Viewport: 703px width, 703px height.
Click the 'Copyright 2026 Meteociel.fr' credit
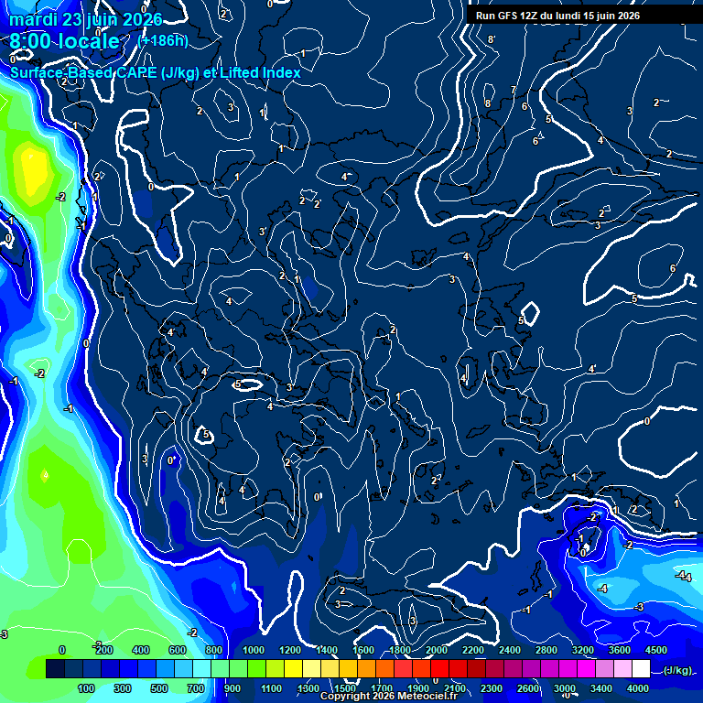(x=389, y=696)
